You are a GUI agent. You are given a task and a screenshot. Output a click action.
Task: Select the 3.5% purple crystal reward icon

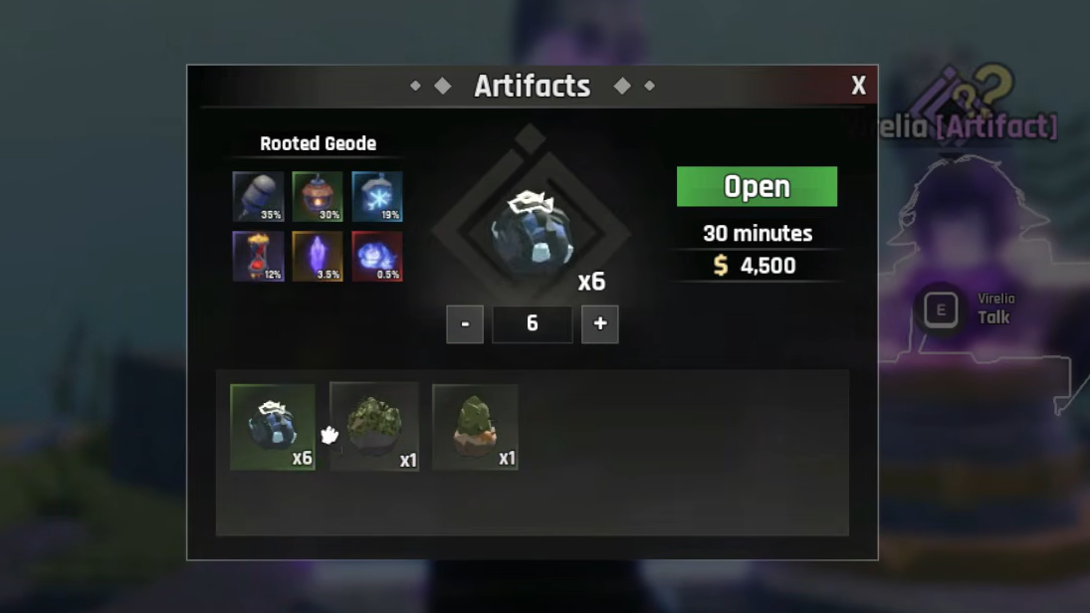pyautogui.click(x=318, y=257)
